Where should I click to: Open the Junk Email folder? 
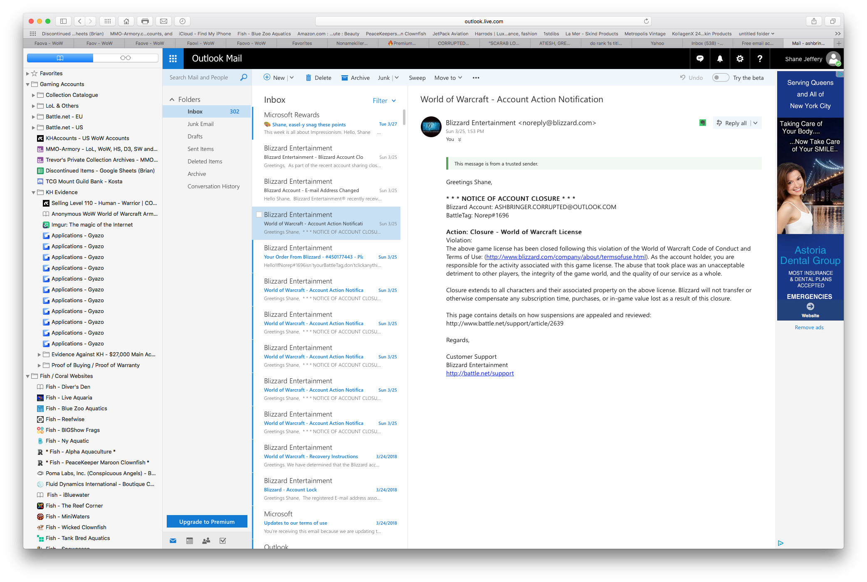pos(200,124)
